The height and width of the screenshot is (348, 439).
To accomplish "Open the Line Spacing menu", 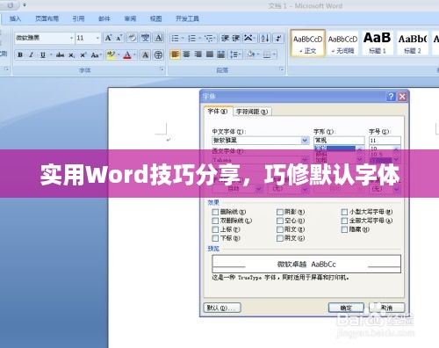I will 235,54.
